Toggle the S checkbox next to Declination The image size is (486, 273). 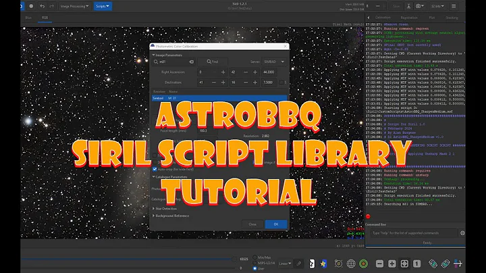[281, 82]
